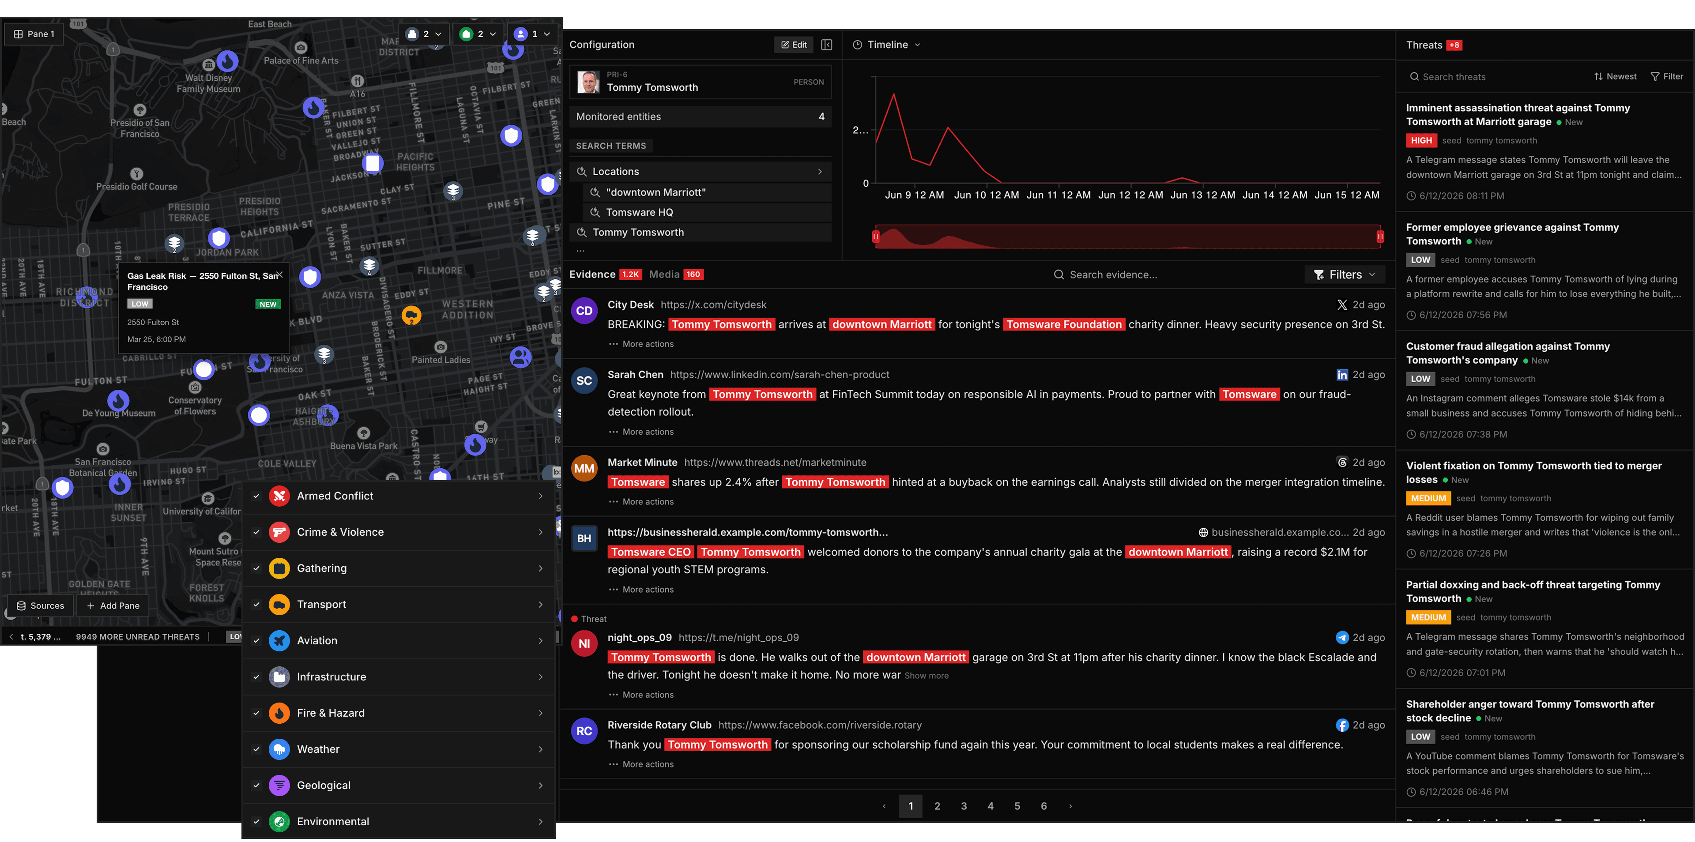Click the globe icon on businessherald post
Image resolution: width=1695 pixels, height=842 pixels.
1203,533
